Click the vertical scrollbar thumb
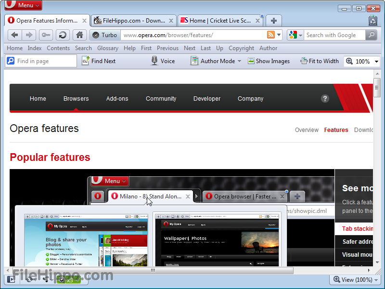Image resolution: width=385 pixels, height=289 pixels. point(377,88)
